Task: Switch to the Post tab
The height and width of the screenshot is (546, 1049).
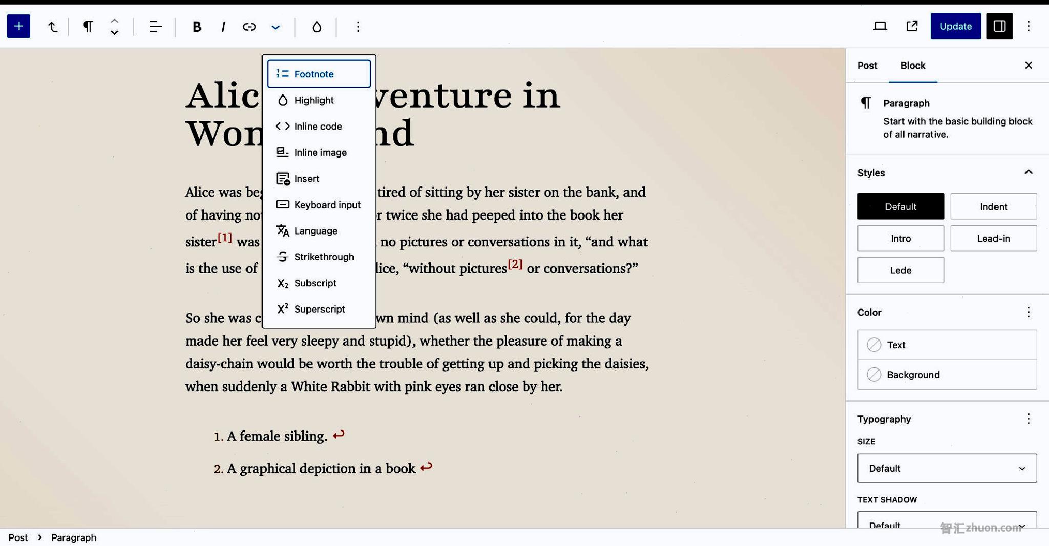Action: [867, 66]
